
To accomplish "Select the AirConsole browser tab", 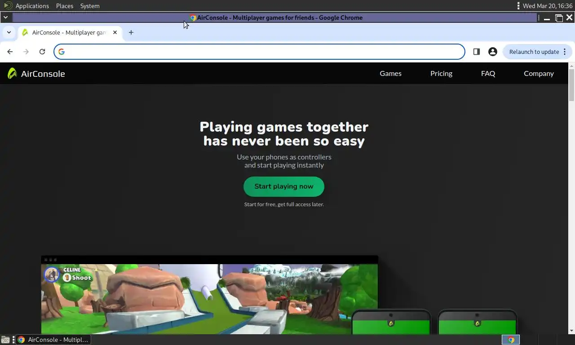I will pos(70,32).
